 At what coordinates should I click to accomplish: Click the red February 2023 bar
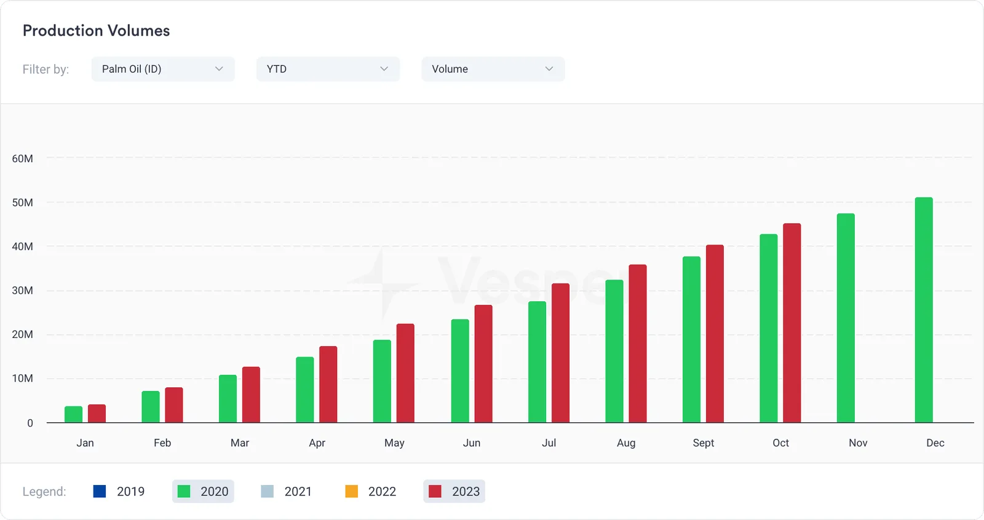(x=174, y=405)
